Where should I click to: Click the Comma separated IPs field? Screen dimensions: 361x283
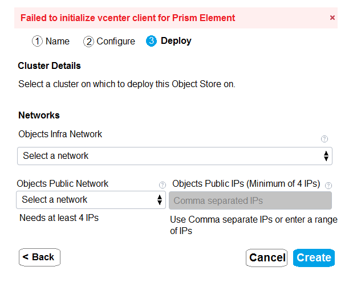[250, 200]
